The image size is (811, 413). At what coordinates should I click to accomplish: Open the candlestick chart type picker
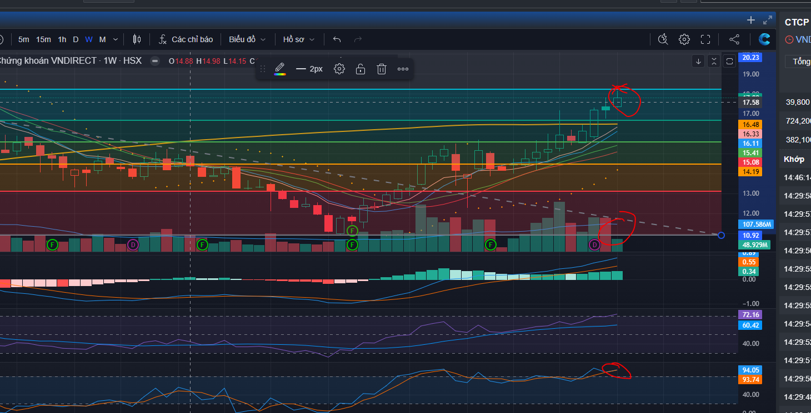tap(137, 39)
